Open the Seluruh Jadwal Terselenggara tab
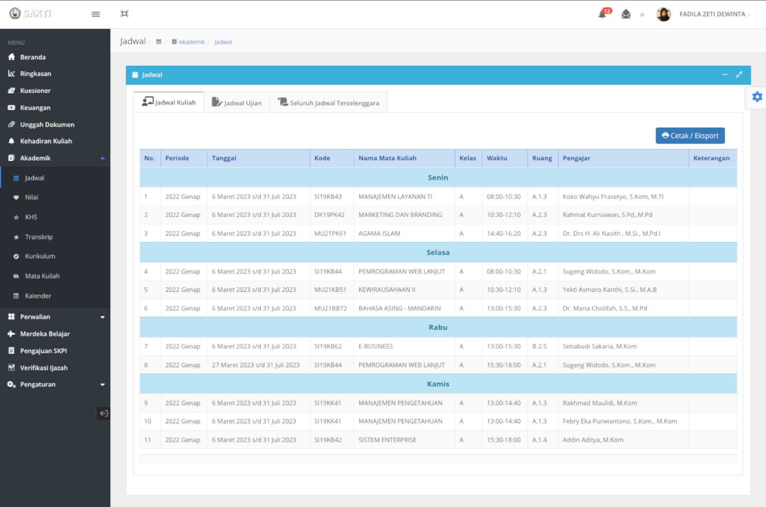 [x=329, y=102]
